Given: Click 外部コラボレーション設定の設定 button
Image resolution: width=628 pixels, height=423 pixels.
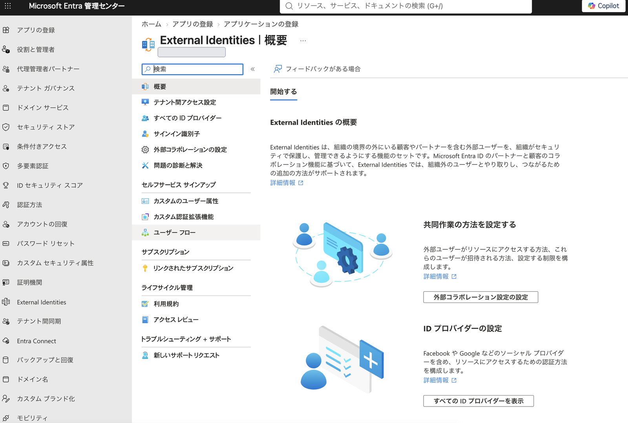Looking at the screenshot, I should [x=480, y=297].
